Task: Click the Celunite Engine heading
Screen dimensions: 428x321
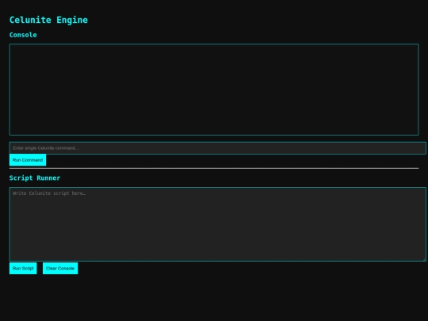Action: point(48,20)
